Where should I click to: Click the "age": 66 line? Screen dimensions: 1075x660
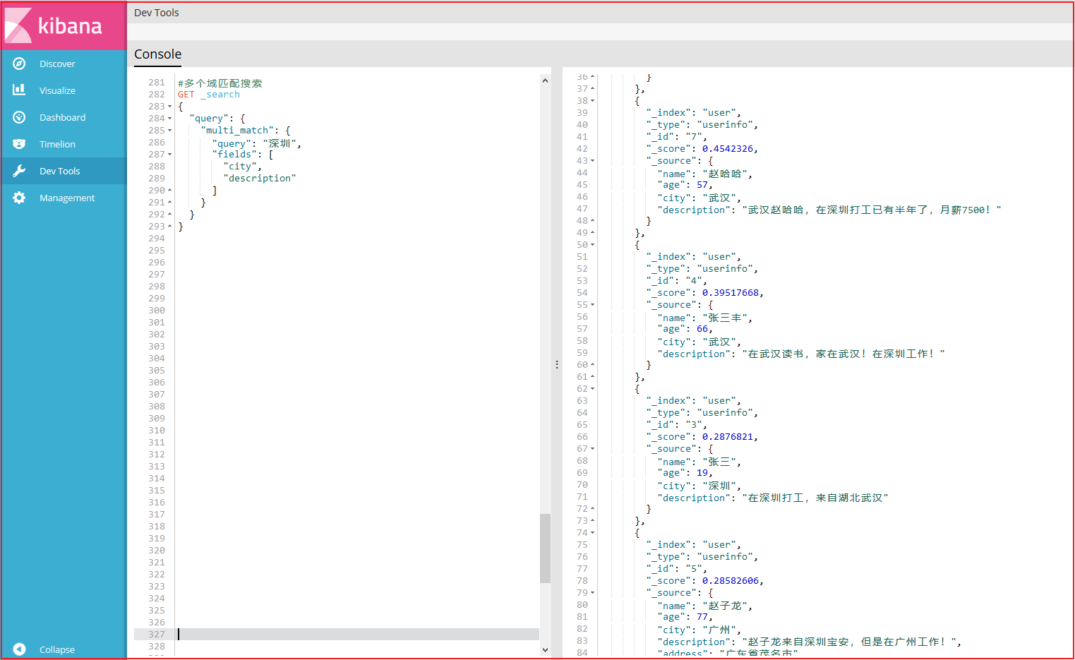(685, 329)
